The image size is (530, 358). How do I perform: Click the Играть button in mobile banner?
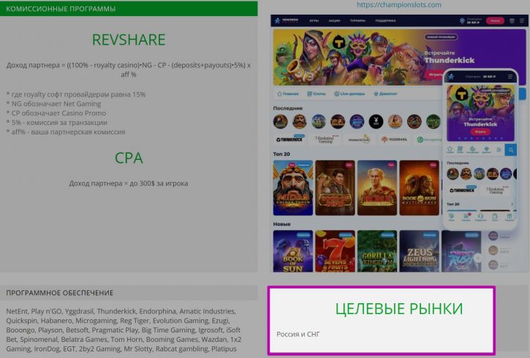480,132
